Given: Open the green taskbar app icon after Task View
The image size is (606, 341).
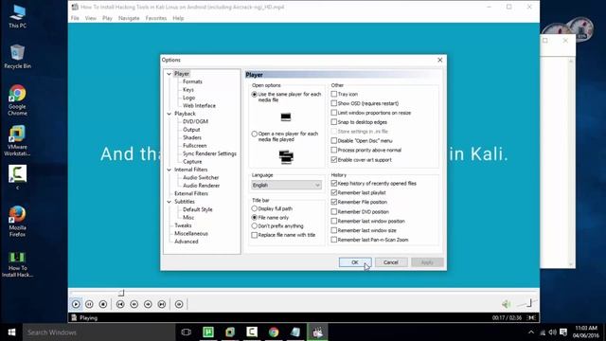Looking at the screenshot, I should point(208,332).
